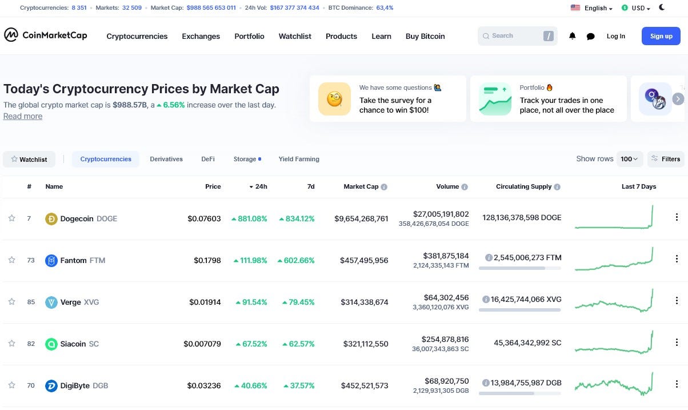Viewport: 688px width, 410px height.
Task: Open the USD currency dropdown
Action: (635, 8)
